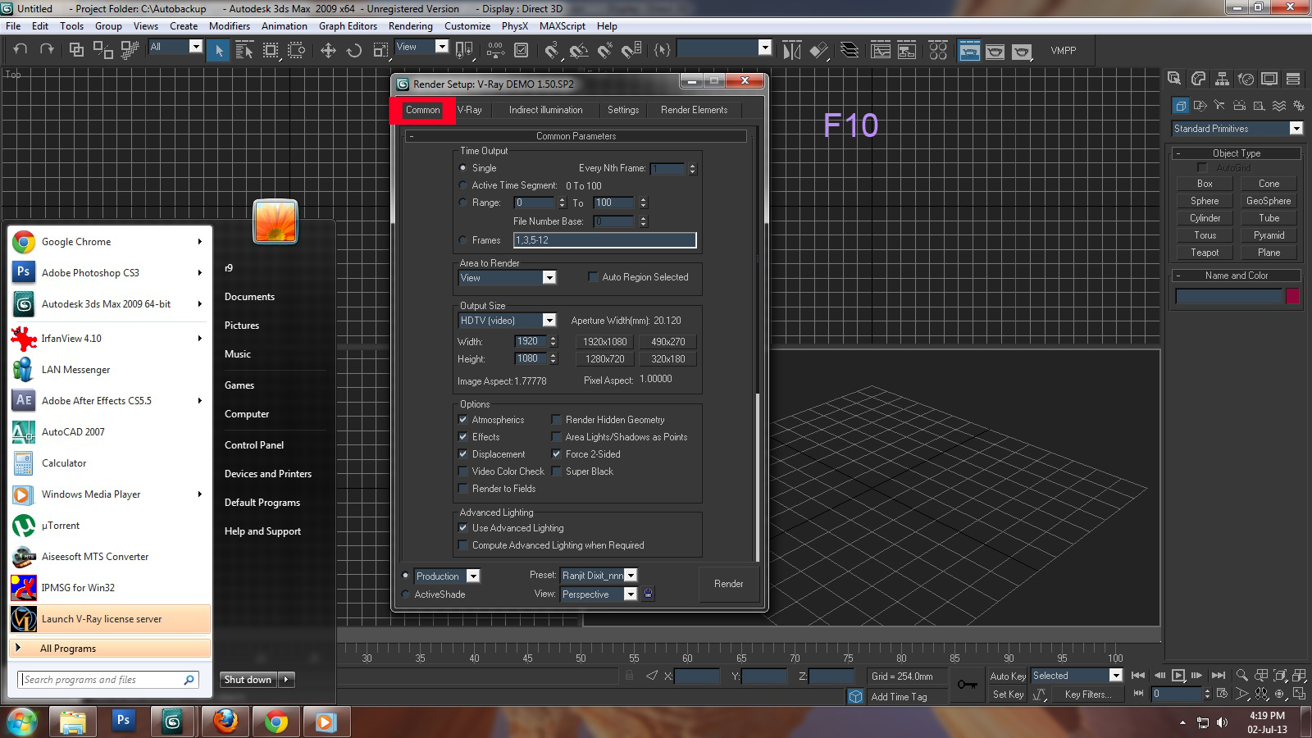Click the Teapot primitive button
This screenshot has height=738, width=1312.
(x=1205, y=253)
